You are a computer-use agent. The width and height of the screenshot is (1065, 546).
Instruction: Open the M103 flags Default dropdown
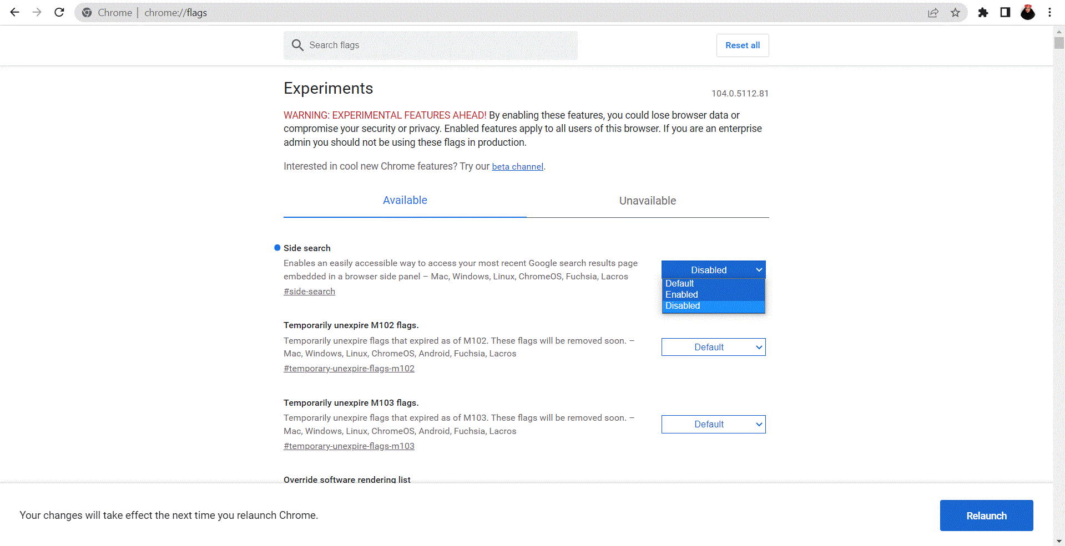click(x=713, y=424)
